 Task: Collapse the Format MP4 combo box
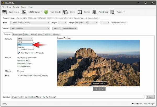tap(25, 39)
